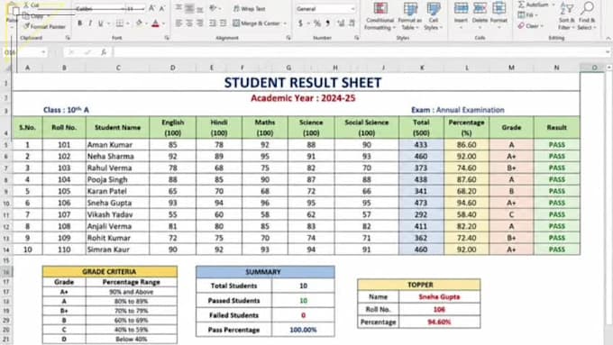
Task: Open the Clipboard pane launcher
Action: click(x=68, y=38)
